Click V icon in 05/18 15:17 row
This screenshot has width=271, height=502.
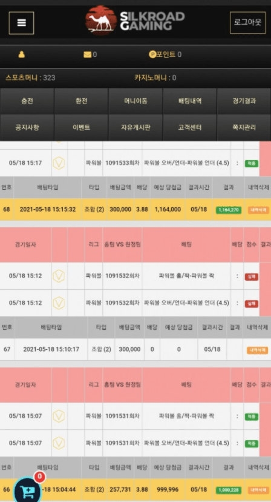(59, 163)
